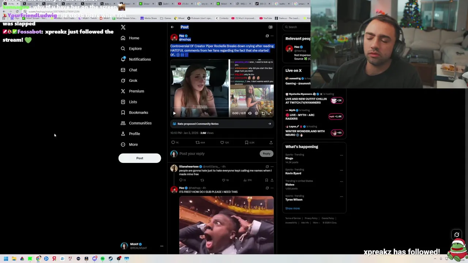Image resolution: width=468 pixels, height=263 pixels.
Task: Click Show more under What's happening
Action: click(292, 209)
